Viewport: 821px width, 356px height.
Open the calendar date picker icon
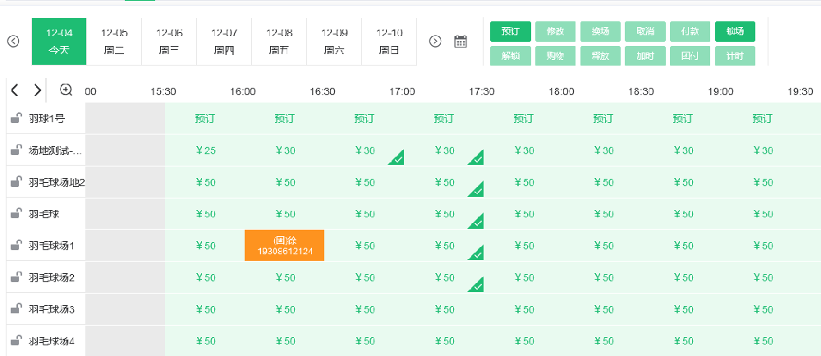pyautogui.click(x=461, y=41)
